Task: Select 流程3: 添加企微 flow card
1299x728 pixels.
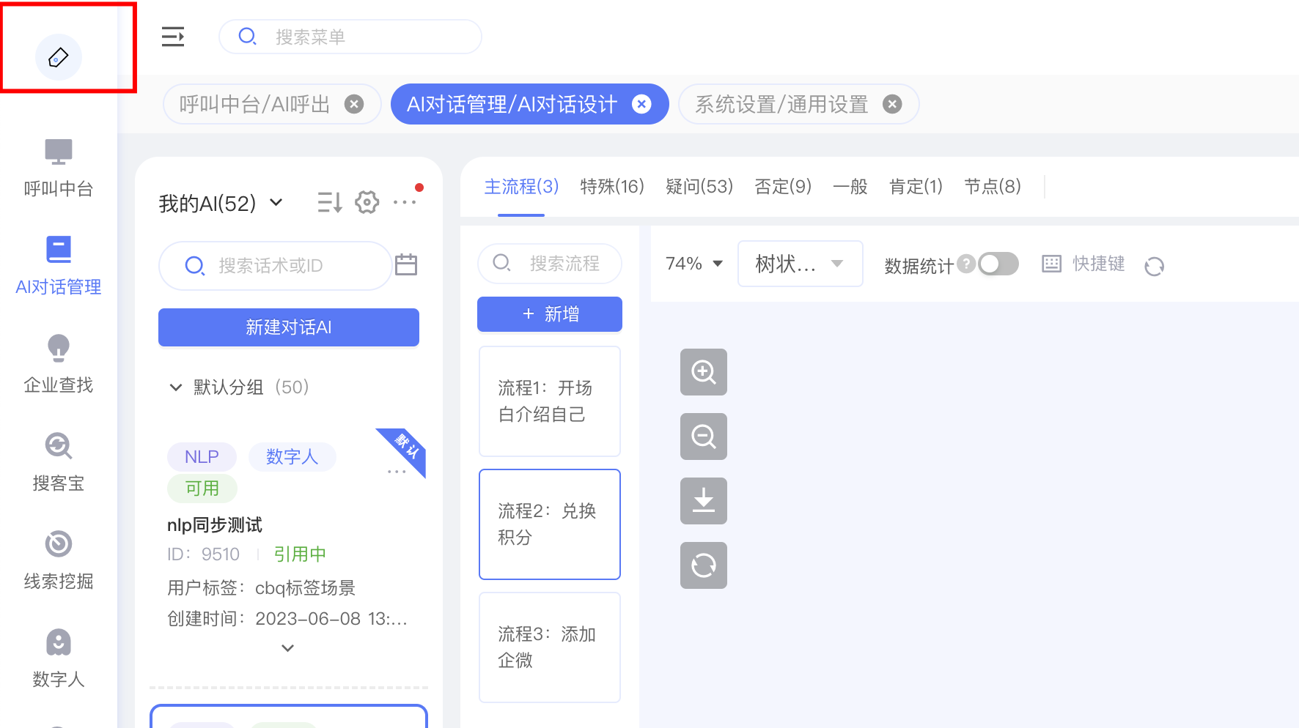Action: tap(550, 647)
